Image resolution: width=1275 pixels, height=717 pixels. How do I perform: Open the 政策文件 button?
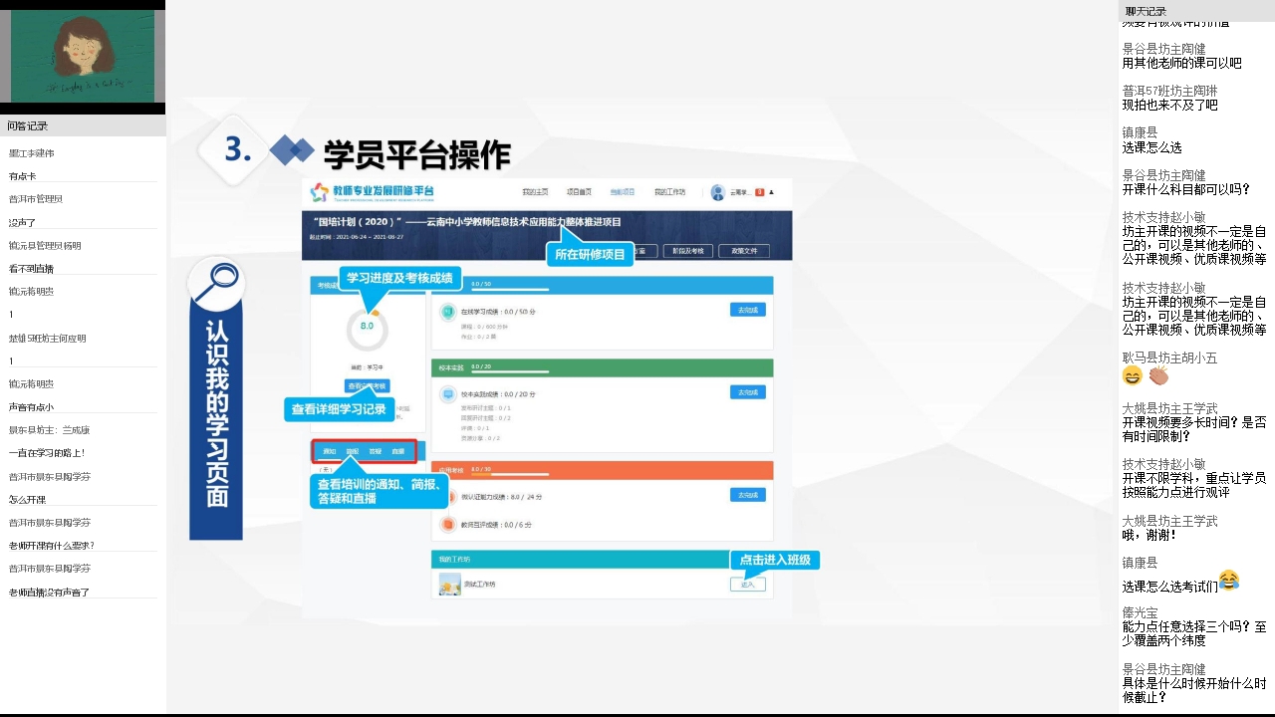tap(745, 250)
